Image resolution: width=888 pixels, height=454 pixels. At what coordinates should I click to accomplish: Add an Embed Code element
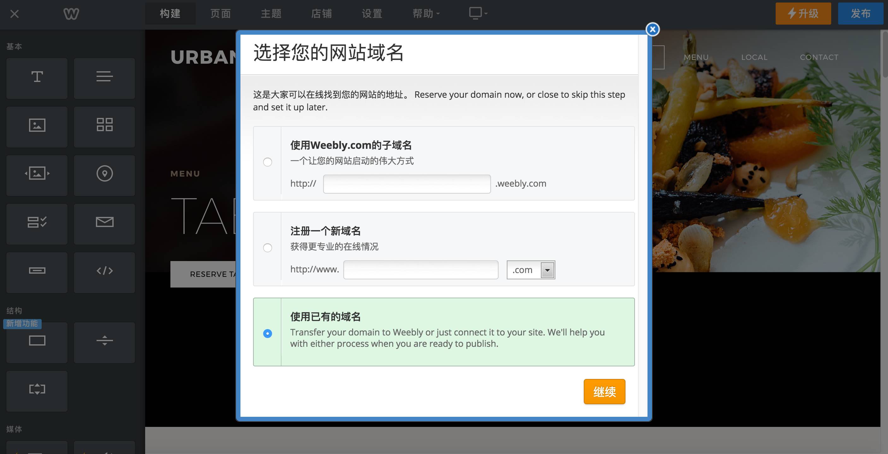104,272
